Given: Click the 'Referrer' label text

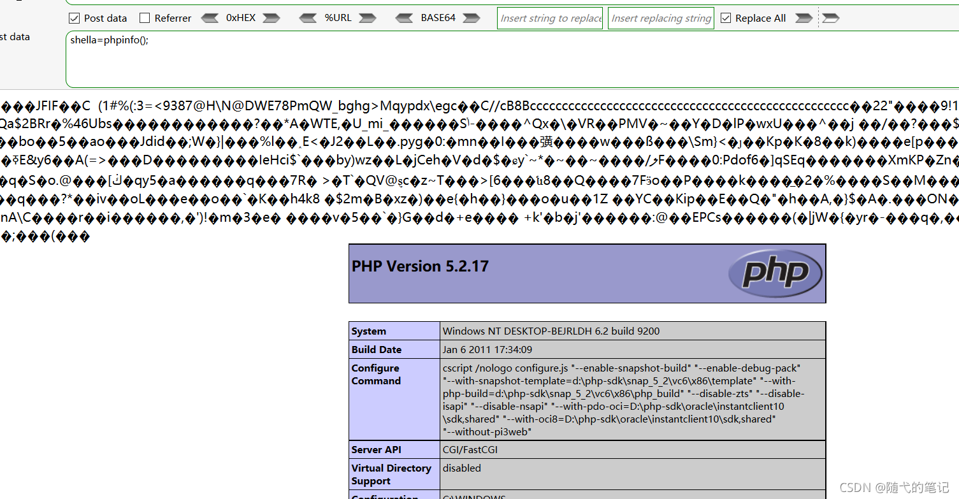Looking at the screenshot, I should (173, 18).
